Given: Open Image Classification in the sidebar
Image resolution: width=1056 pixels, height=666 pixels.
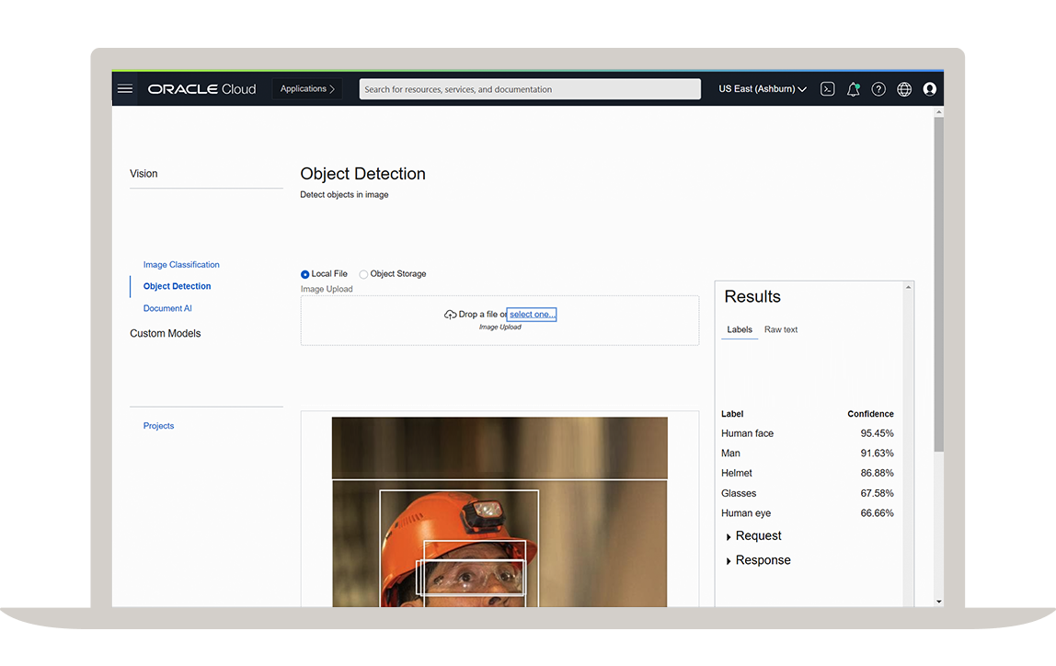Looking at the screenshot, I should click(181, 265).
